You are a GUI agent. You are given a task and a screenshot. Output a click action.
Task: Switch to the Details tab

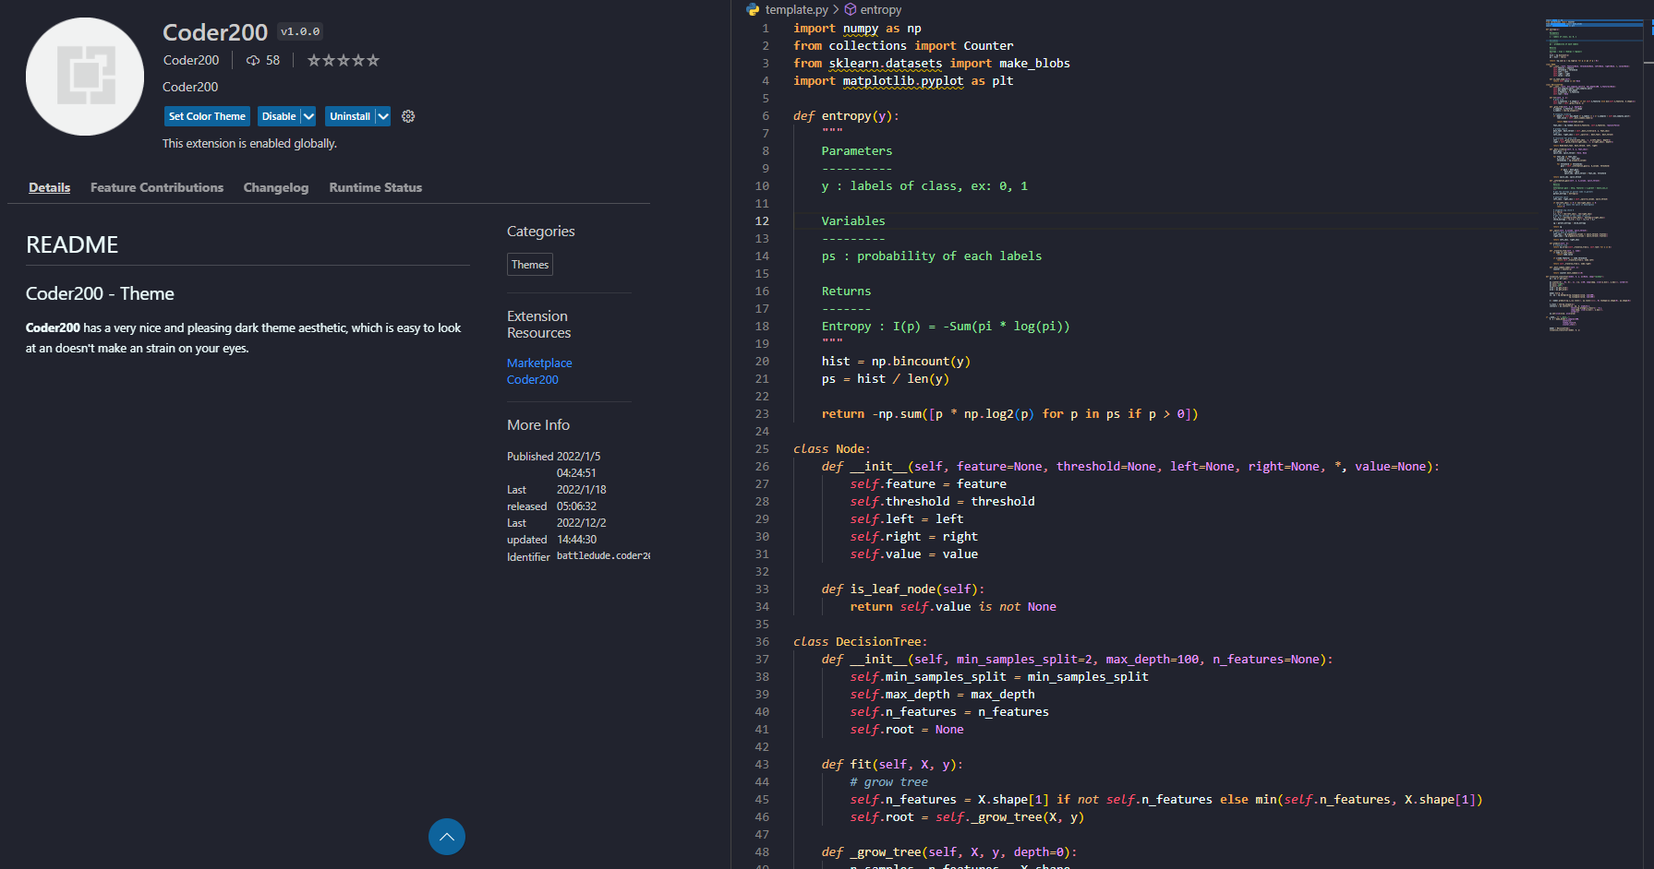50,187
